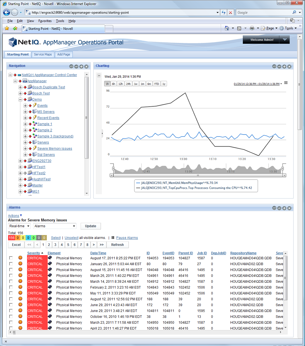Screen dimensions: 305x346
Task: Expand the Severe Memory issues node
Action: coord(25,149)
